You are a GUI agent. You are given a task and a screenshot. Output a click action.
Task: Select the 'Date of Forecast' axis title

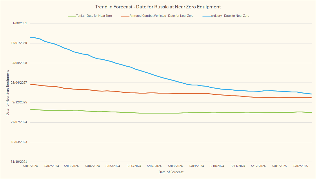coord(171,172)
